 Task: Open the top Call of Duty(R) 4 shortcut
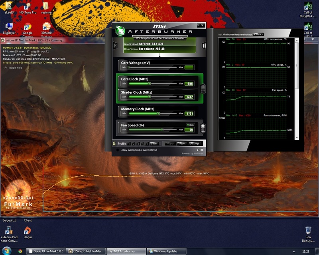pos(308,10)
